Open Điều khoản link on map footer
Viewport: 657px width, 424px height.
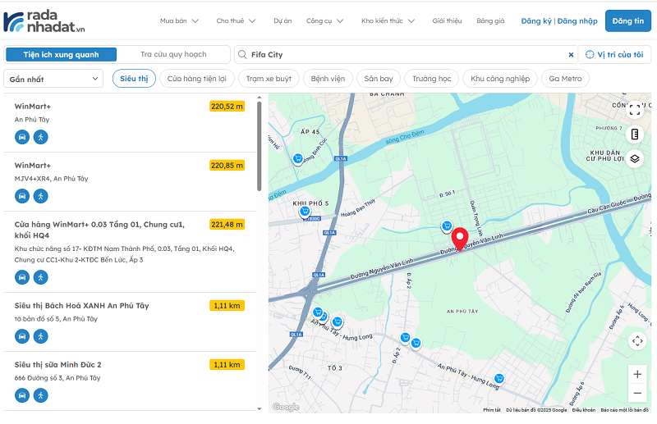pyautogui.click(x=583, y=410)
